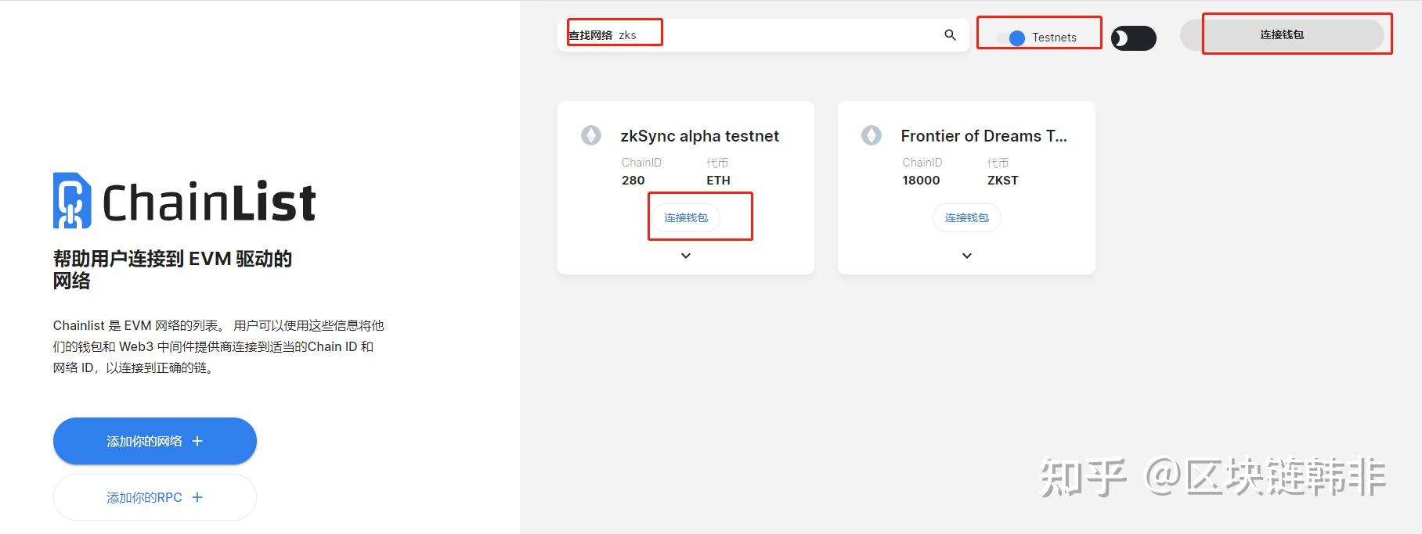Connect wallet on the zkSync alpha testnet card
Screen dimensions: 1422x534
tap(686, 217)
